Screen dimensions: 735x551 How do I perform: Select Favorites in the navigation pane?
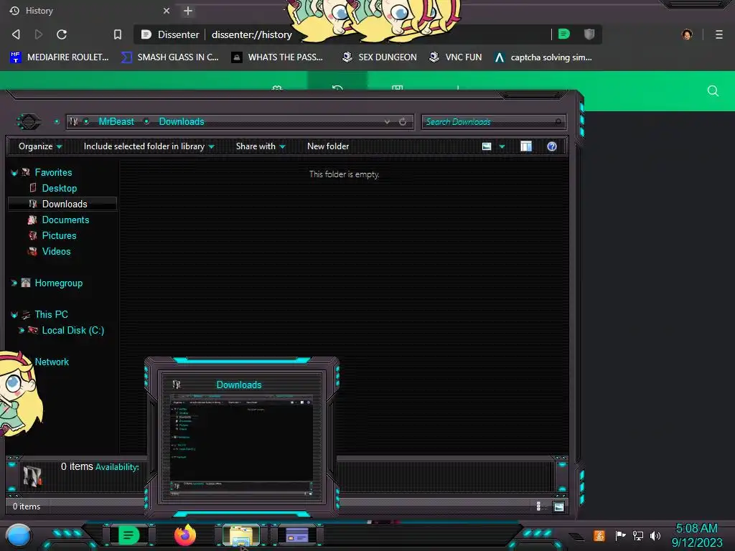click(53, 172)
